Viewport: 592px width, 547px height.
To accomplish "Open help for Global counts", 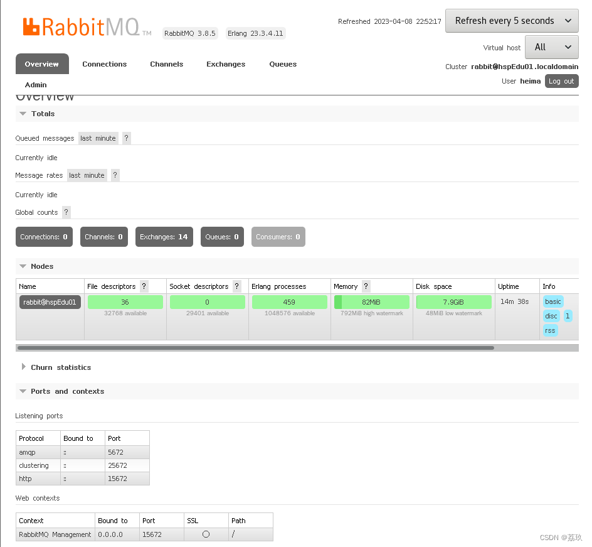I will [66, 212].
